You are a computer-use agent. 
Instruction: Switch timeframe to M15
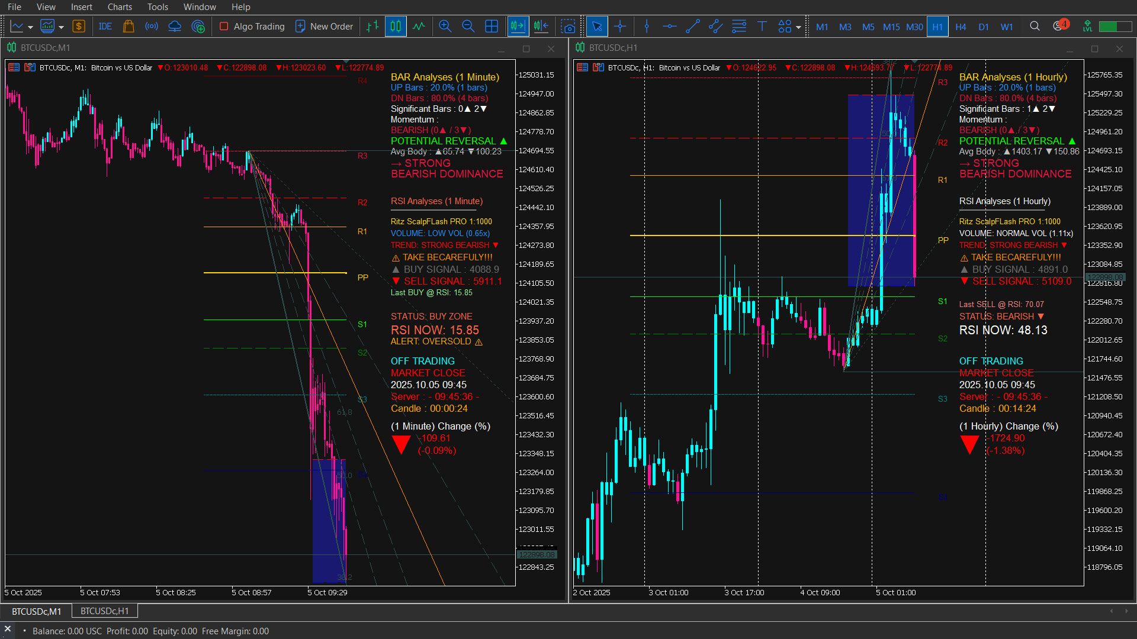pyautogui.click(x=891, y=27)
